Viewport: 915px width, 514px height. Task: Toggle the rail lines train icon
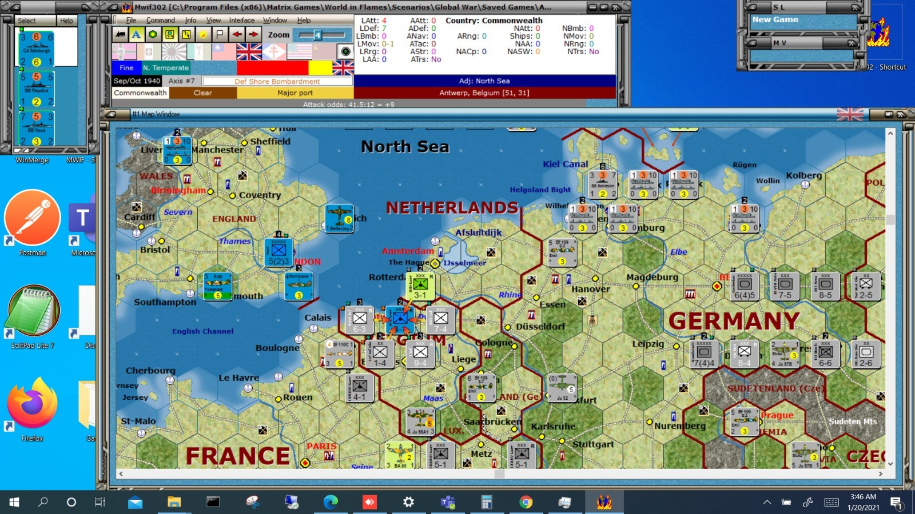120,34
